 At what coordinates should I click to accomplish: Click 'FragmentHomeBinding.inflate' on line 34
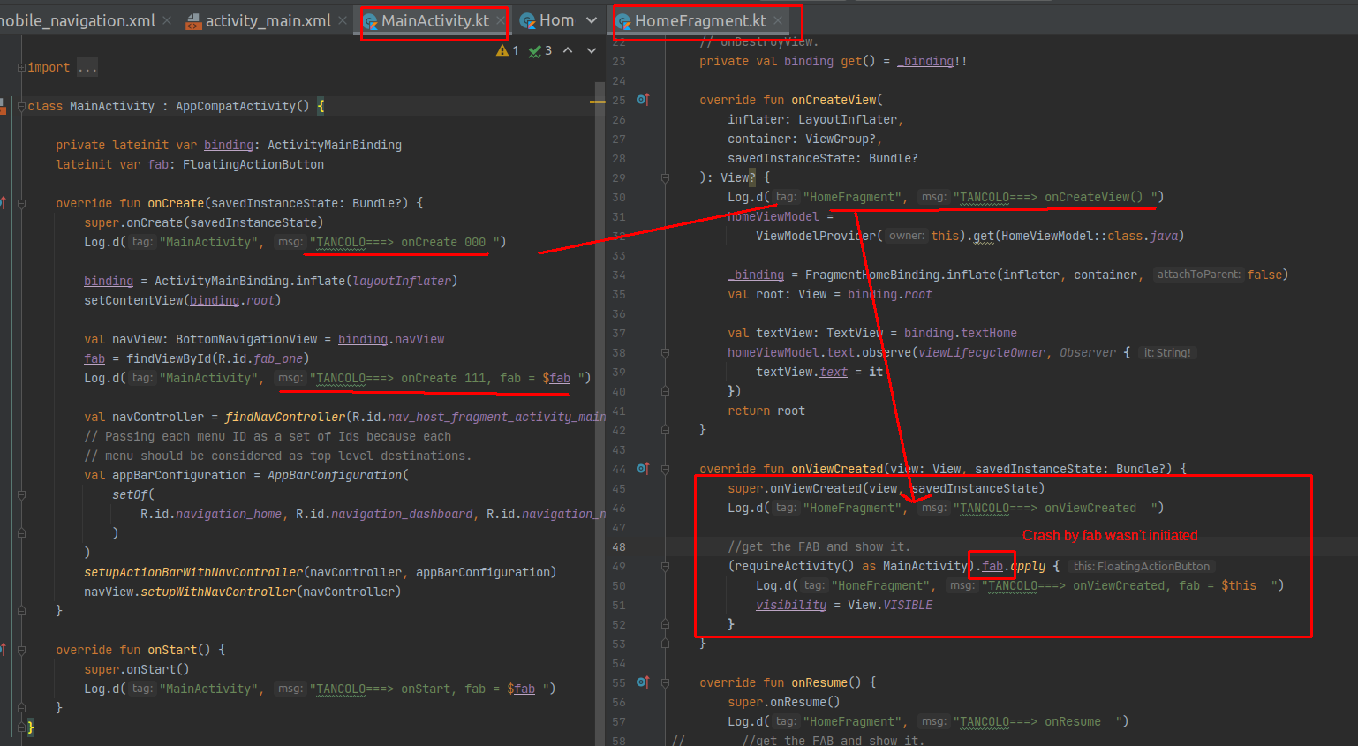pos(901,275)
